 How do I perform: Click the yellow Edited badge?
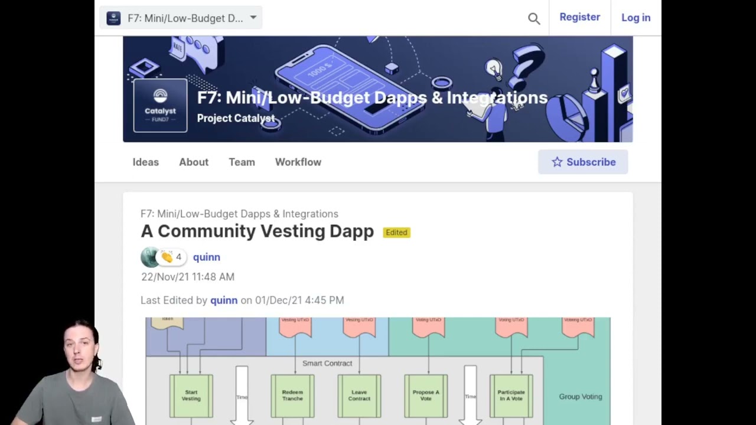[396, 233]
